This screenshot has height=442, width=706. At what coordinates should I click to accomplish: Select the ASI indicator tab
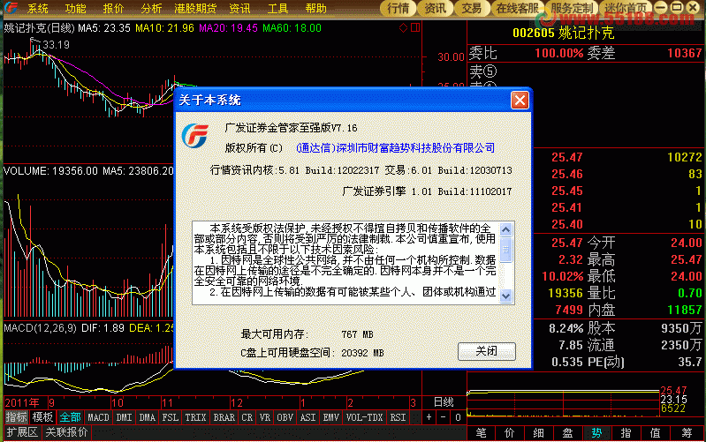point(308,417)
